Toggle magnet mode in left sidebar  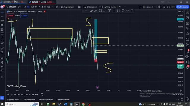point(2,58)
